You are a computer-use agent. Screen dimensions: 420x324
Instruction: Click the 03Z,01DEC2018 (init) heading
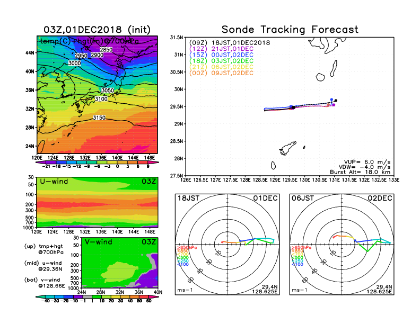[x=97, y=29]
